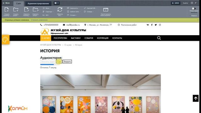The height and width of the screenshot is (113, 201).
Task: Open the hamburger Меню button
Action: pyautogui.click(x=6, y=3)
